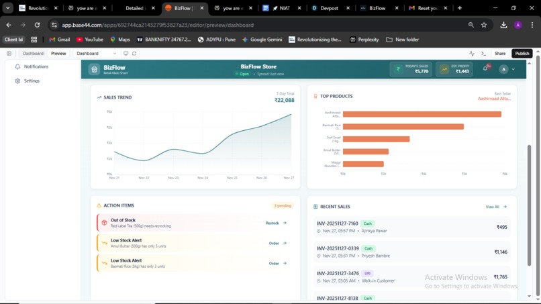Open the browser zoom magnifier icon
Viewport: 541px width, 304px height.
[471, 25]
